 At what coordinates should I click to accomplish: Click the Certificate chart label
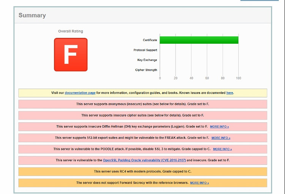[x=150, y=40]
